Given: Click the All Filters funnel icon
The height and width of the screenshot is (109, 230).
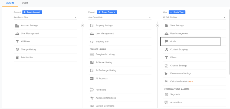Looking at the screenshot, I should pos(17,41).
